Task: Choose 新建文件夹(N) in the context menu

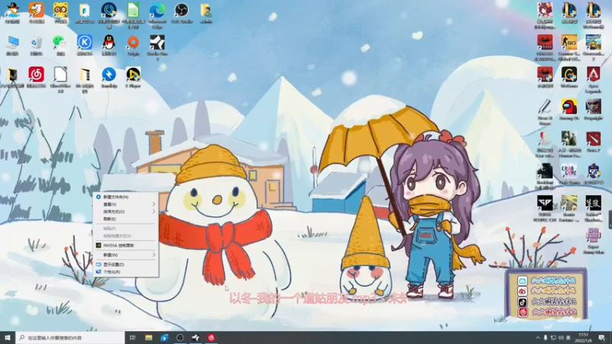Action: [125, 197]
